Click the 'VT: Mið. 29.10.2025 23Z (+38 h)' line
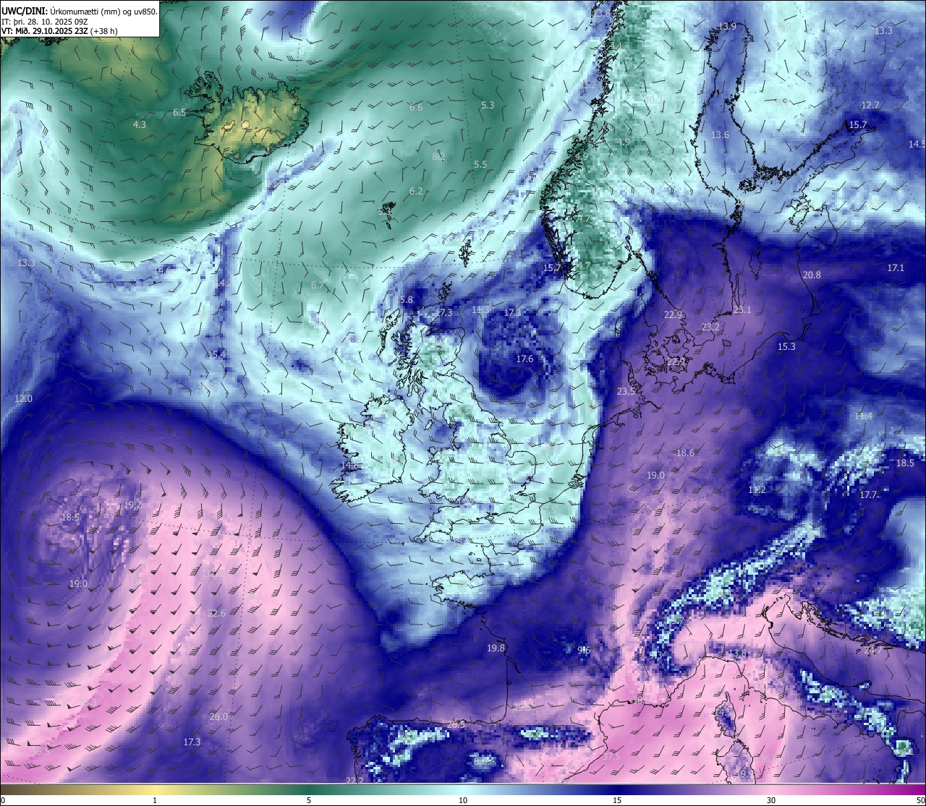 pos(59,31)
